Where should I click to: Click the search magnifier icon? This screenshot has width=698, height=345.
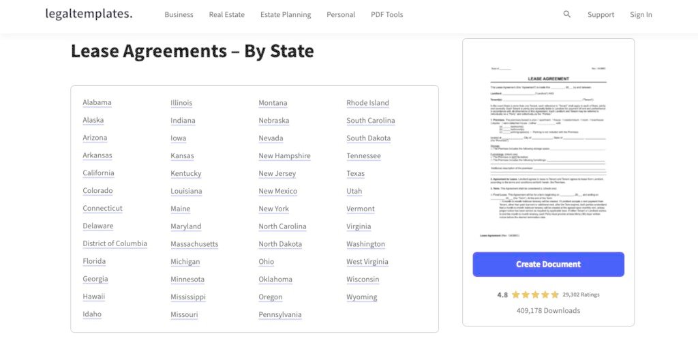[x=567, y=14]
